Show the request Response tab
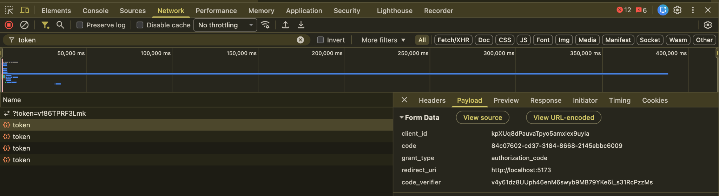 click(546, 100)
